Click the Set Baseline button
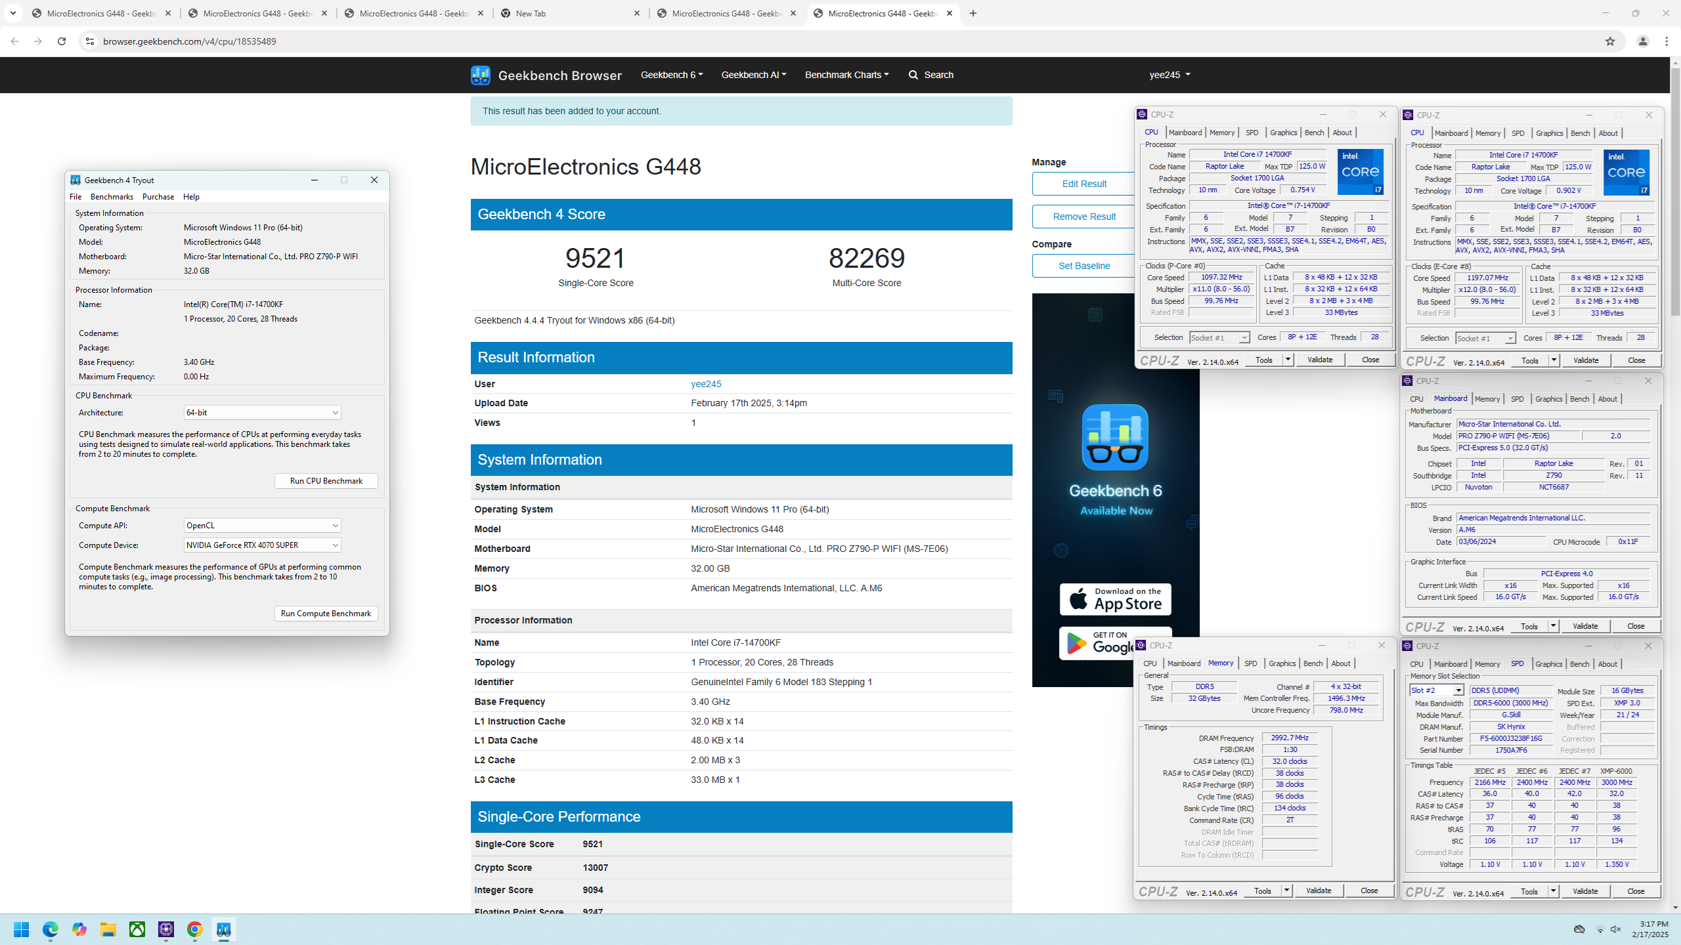 pyautogui.click(x=1084, y=266)
